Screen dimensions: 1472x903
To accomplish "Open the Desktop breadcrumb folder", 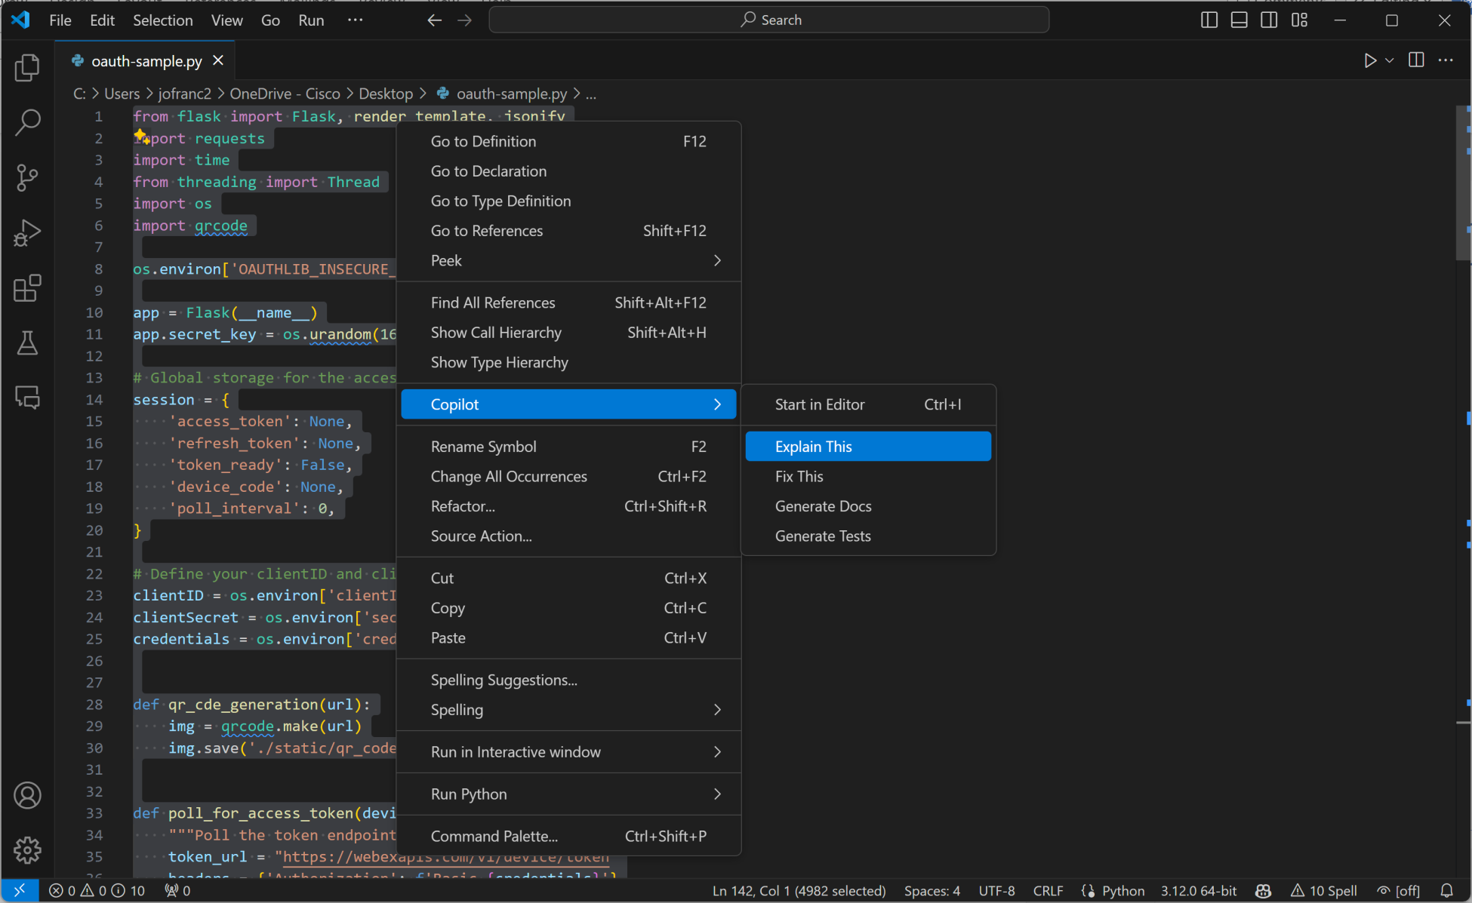I will tap(386, 94).
